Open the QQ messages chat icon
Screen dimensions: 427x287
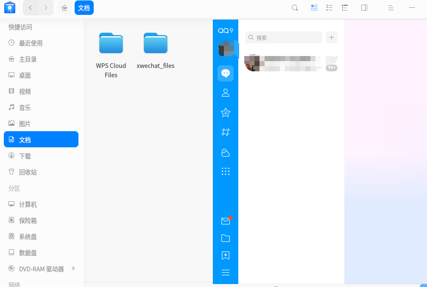226,73
